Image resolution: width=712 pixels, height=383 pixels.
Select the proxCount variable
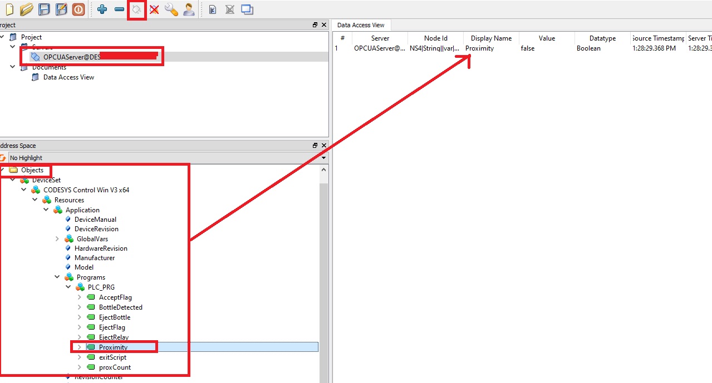point(115,367)
